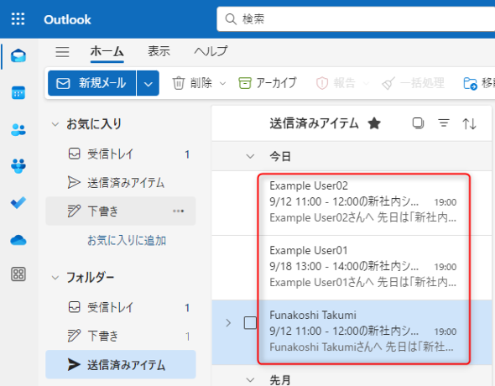495x386 pixels.
Task: Click the お気に入りに追加 link
Action: click(127, 241)
